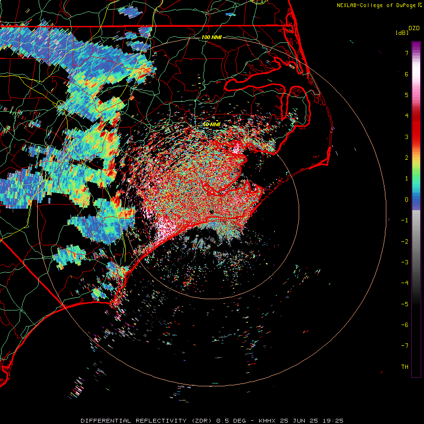This screenshot has width=424, height=424.
Task: Click the 25 JUN 25 date text
Action: click(x=299, y=421)
